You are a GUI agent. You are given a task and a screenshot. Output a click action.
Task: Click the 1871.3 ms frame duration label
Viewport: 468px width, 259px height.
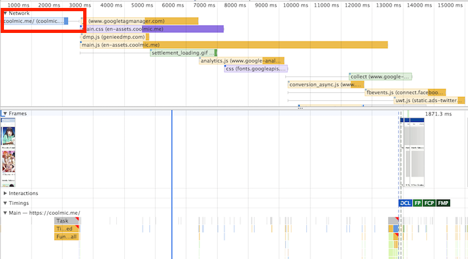click(x=438, y=114)
